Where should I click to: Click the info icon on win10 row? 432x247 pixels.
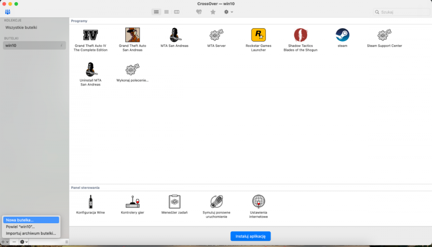(x=61, y=45)
